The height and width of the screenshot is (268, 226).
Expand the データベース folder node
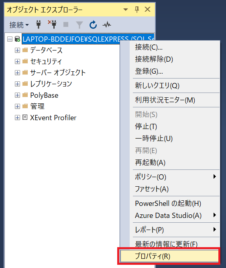tap(17, 50)
